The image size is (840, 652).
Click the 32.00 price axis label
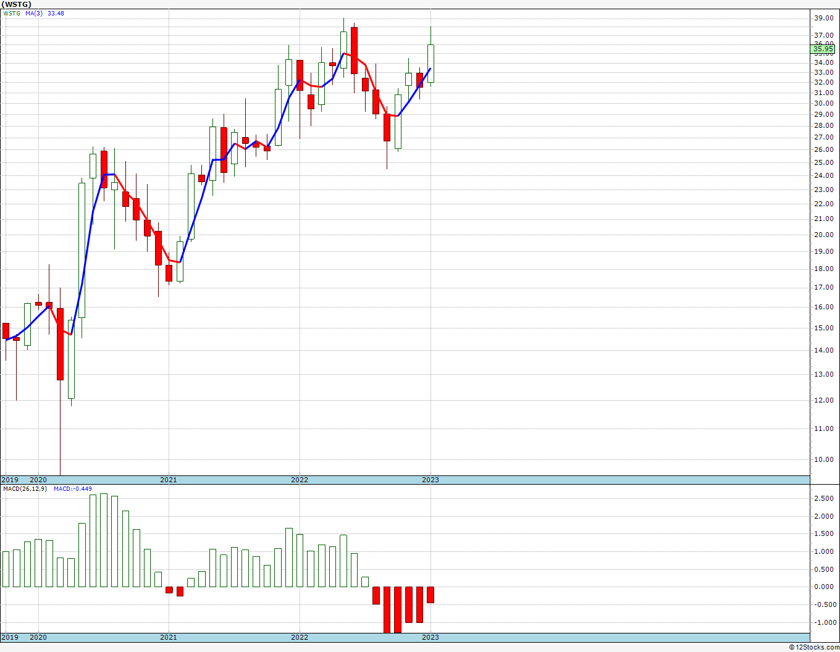(x=824, y=82)
